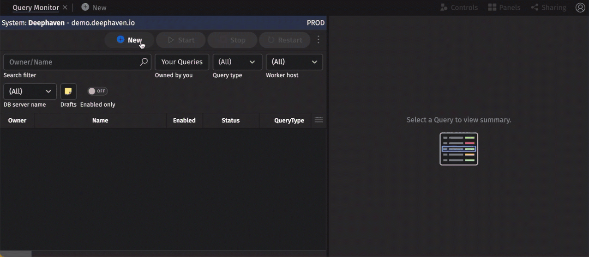The image size is (589, 257).
Task: Click the horizontal scrollbar thumb
Action: pos(16,254)
